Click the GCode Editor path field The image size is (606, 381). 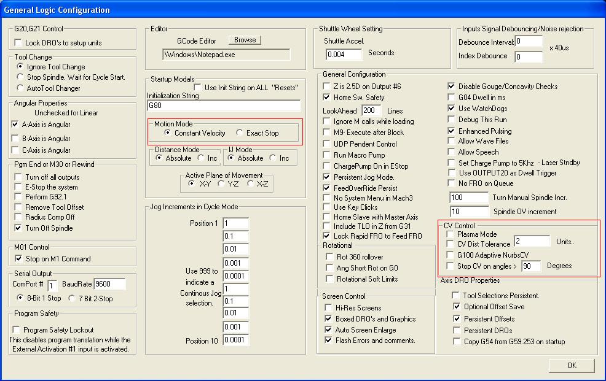pyautogui.click(x=226, y=55)
